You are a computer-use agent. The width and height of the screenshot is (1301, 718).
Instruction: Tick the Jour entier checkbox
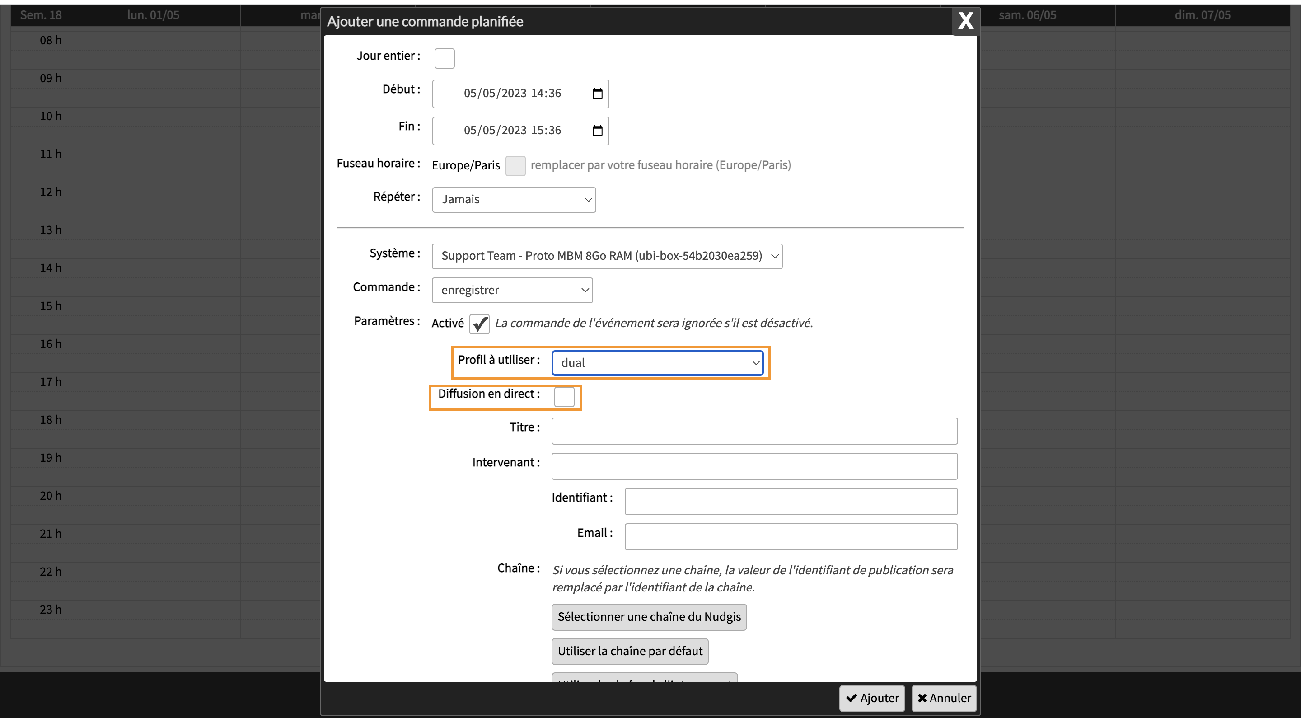[x=445, y=58]
